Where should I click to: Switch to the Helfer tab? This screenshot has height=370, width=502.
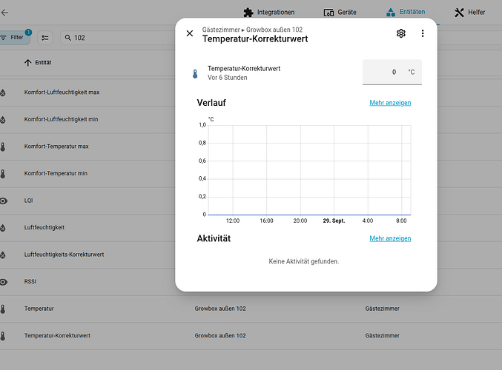tap(469, 12)
